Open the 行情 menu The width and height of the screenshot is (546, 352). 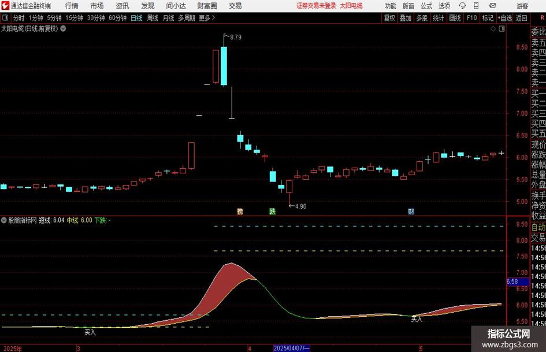tap(72, 6)
